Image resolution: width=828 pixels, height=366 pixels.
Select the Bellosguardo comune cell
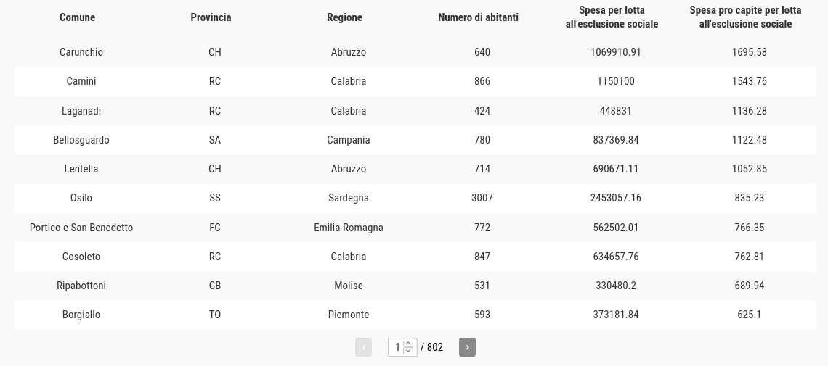81,140
